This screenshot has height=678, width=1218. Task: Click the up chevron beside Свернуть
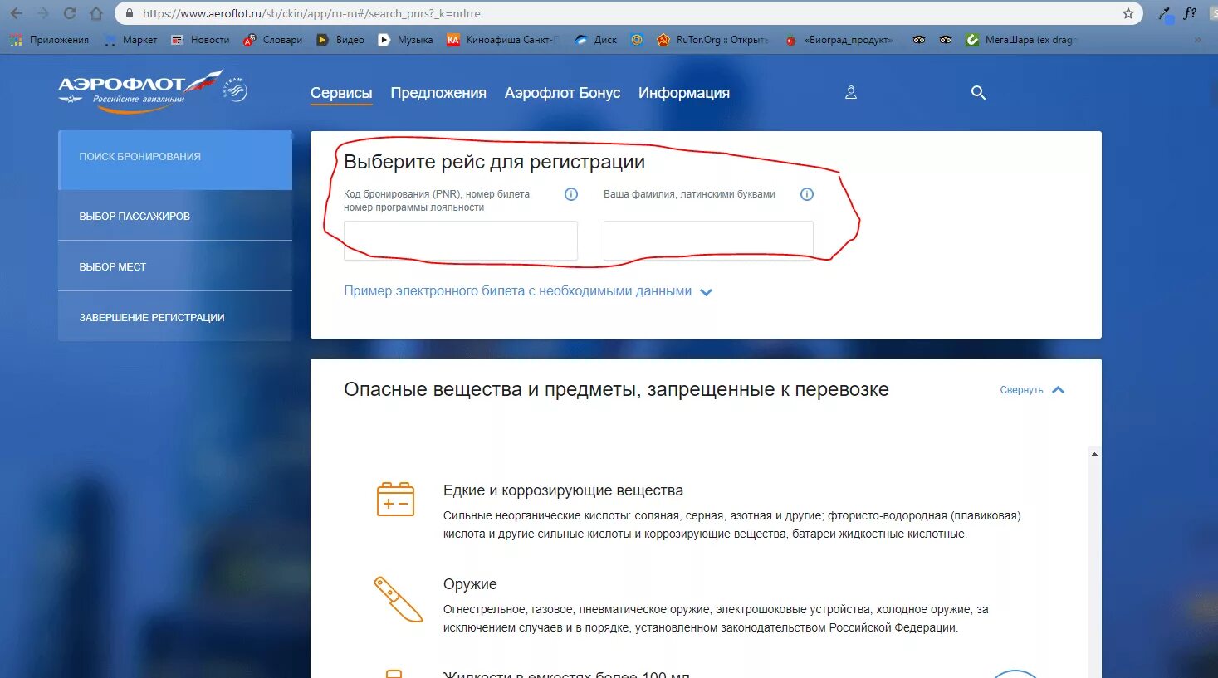point(1058,390)
